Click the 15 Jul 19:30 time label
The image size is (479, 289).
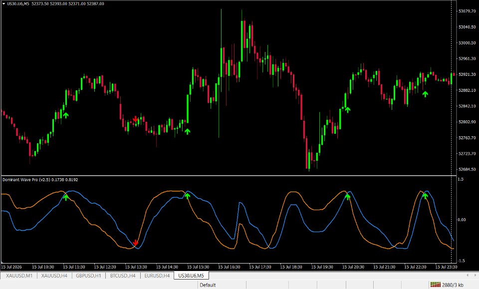point(322,267)
